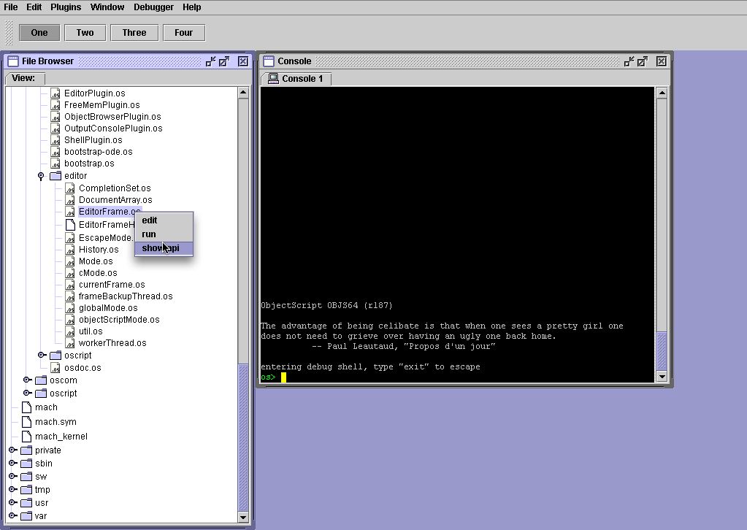The image size is (747, 530).
Task: Activate the Three workspace toggle
Action: pyautogui.click(x=134, y=32)
